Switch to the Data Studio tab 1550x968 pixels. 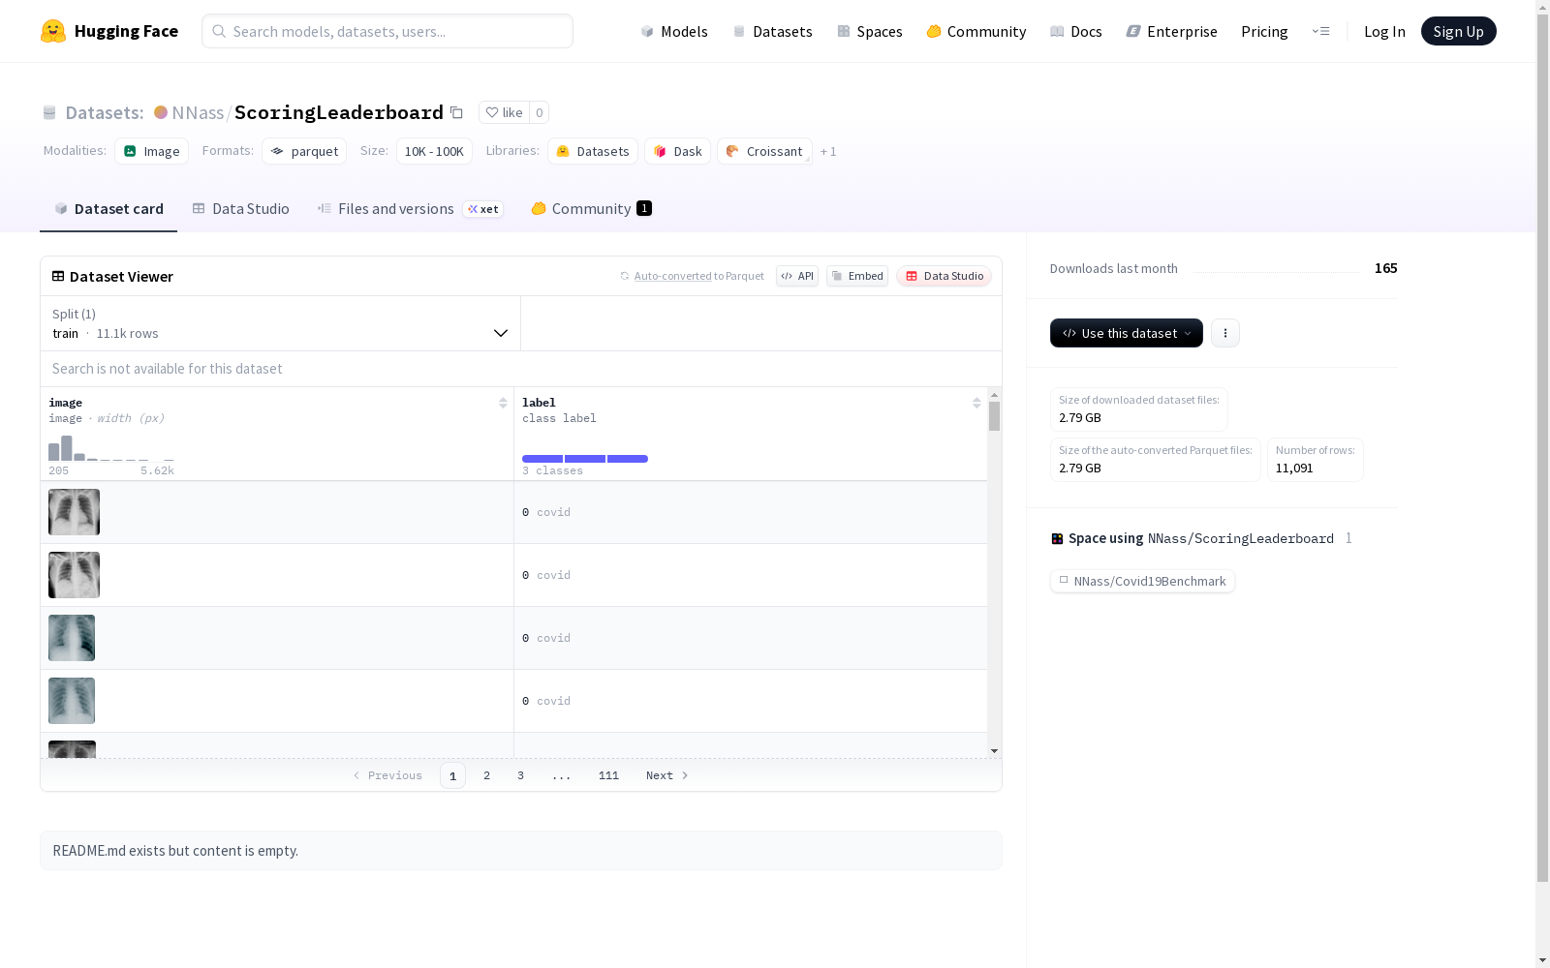point(241,209)
